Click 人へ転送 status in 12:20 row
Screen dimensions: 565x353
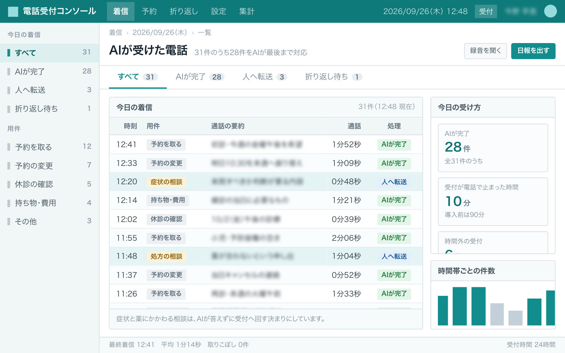394,182
